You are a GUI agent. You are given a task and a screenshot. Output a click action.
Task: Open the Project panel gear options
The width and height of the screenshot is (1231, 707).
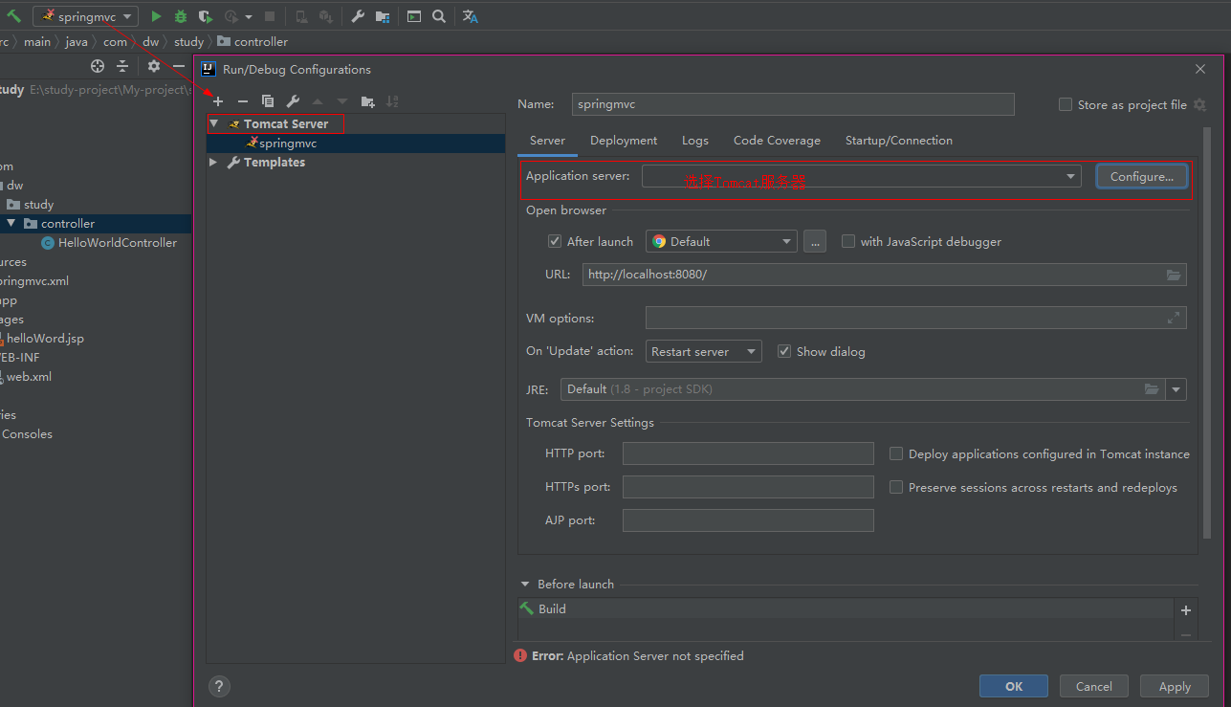tap(154, 66)
